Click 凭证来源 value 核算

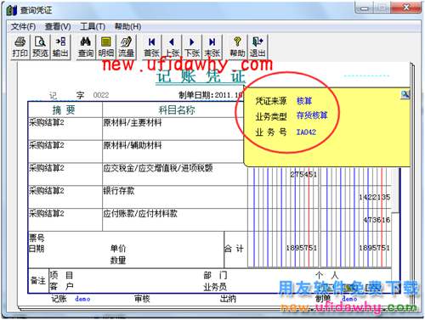[304, 101]
